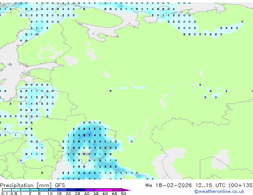Pick the dark navy swatch between 25 and 30
This screenshot has height=195, width=253.
point(81,190)
